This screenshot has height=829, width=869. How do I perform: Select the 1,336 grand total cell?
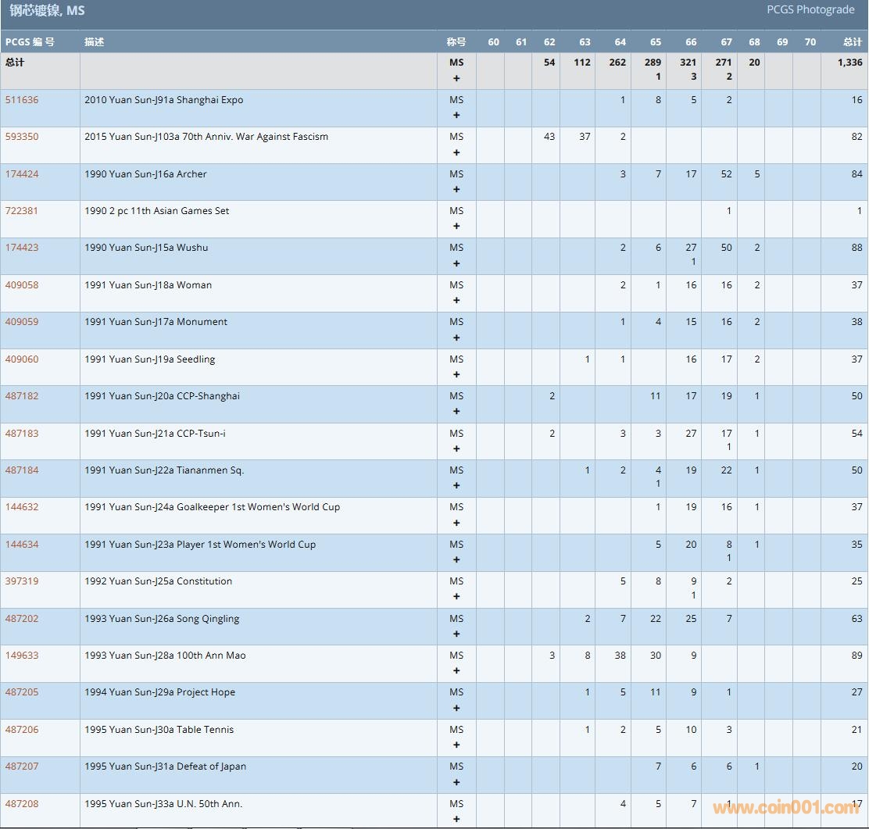tap(849, 63)
